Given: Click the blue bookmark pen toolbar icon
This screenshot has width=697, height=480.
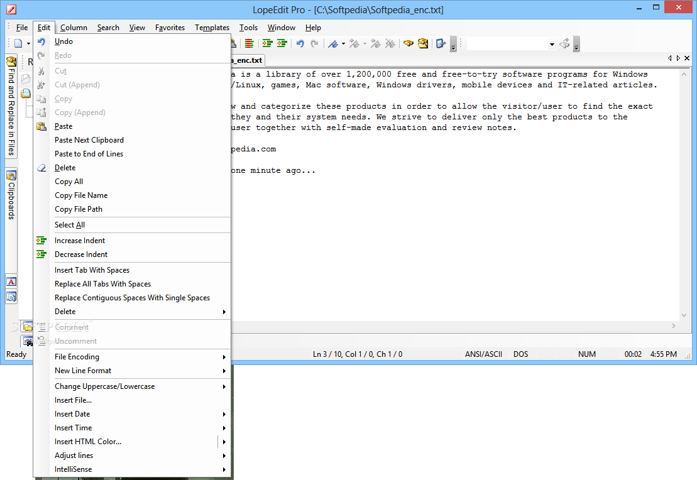Looking at the screenshot, I should (333, 43).
